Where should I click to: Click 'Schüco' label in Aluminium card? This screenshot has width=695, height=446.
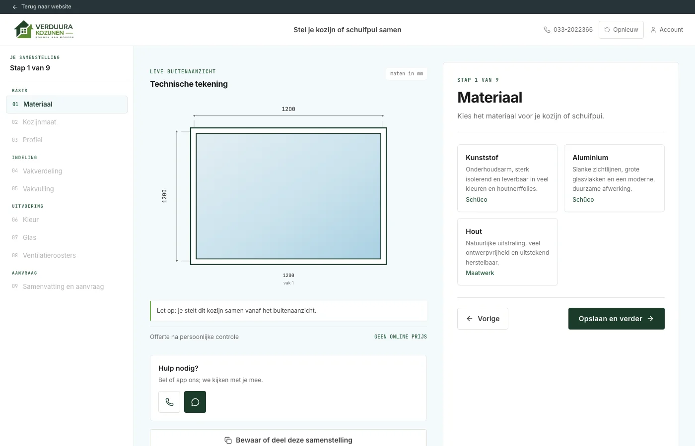coord(583,200)
